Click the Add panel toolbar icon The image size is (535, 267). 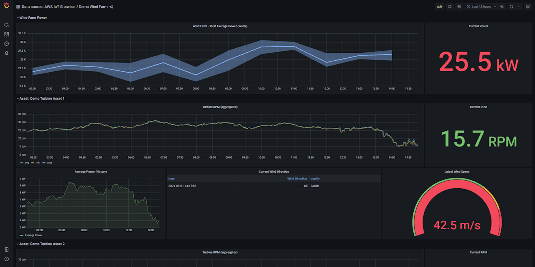click(x=440, y=7)
